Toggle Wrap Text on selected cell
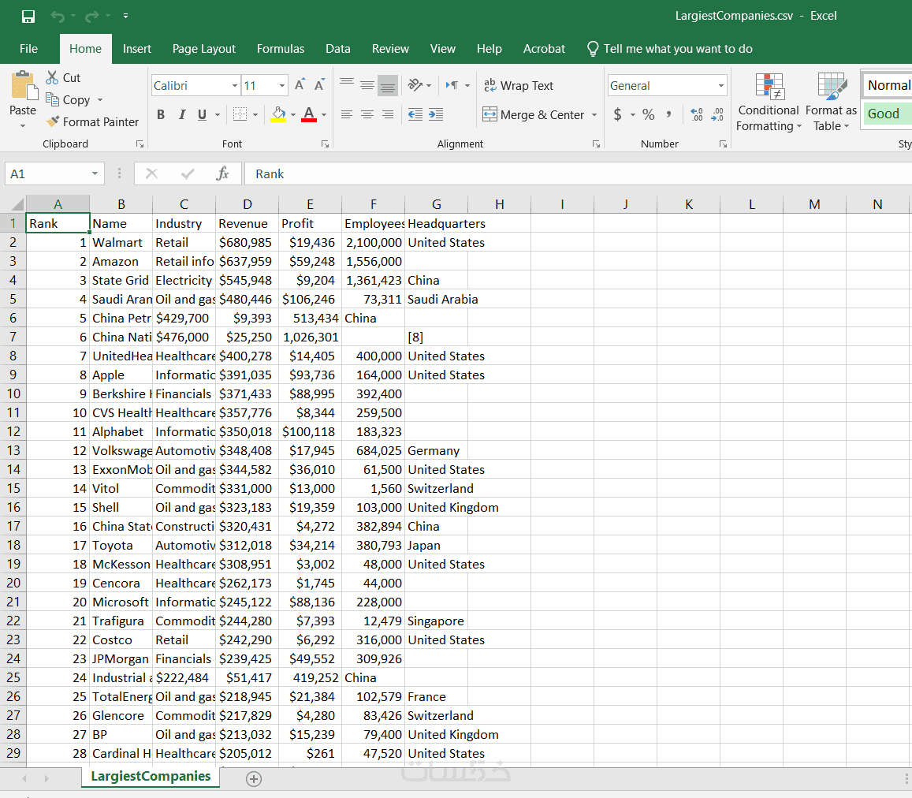Viewport: 912px width, 798px height. 518,86
